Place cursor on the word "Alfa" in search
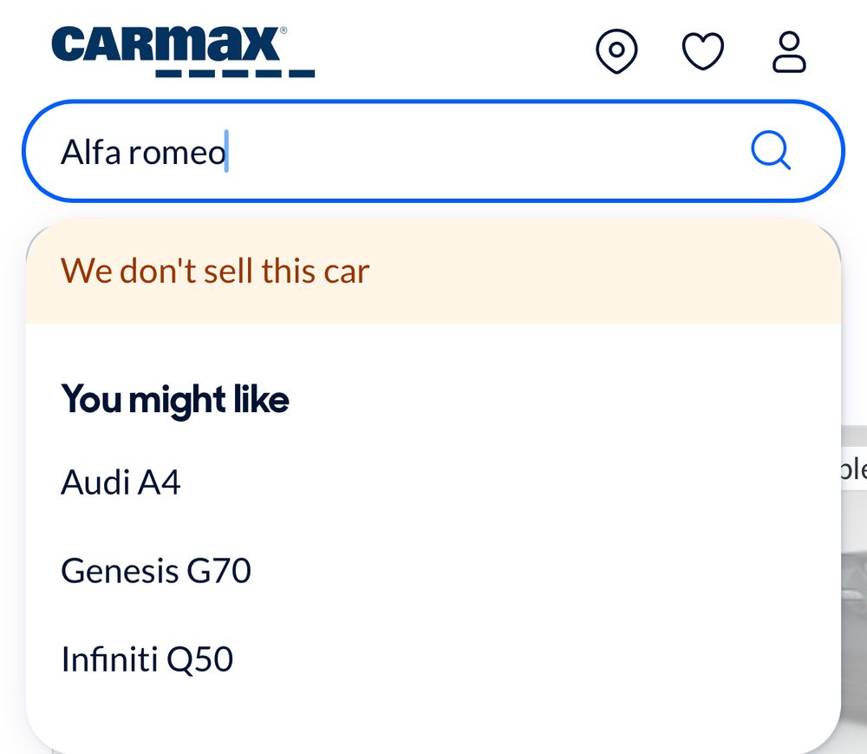Screen dimensions: 867x754 tap(90, 153)
